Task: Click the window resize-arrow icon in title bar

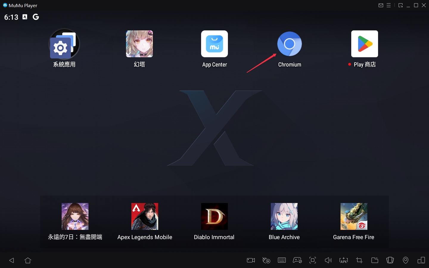Action: 401,5
